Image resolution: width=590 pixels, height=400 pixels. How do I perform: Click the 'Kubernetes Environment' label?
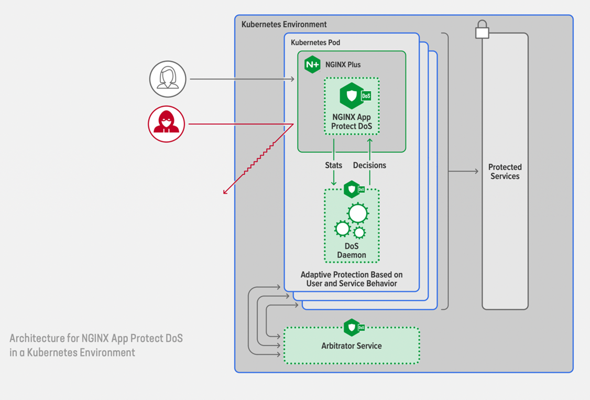(283, 25)
